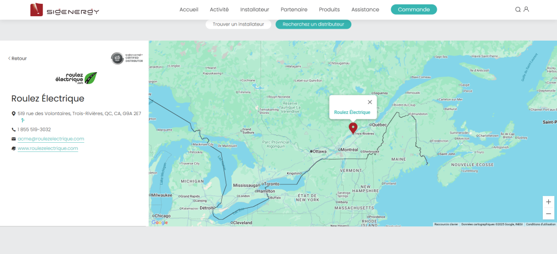Click the Mississauga label on the map
The width and height of the screenshot is (557, 254).
pos(245,185)
